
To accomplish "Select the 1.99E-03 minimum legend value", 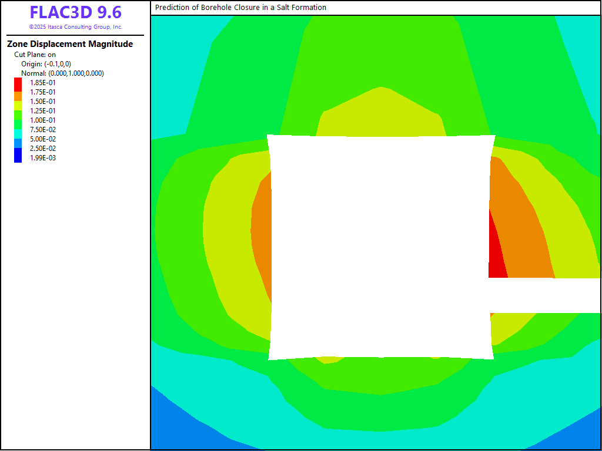I will coord(43,158).
